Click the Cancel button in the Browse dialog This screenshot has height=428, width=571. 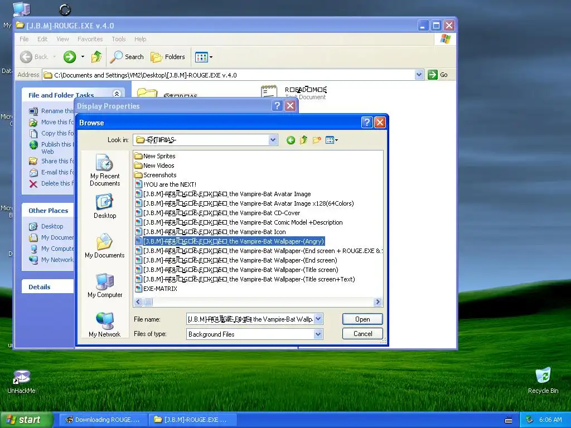coord(362,334)
